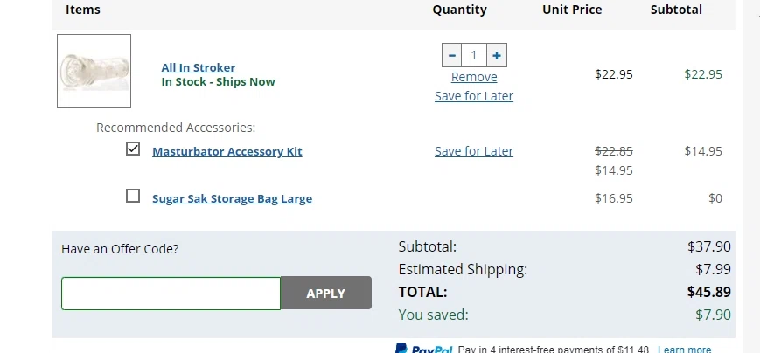Open the All In Stroker product link
Screen dimensions: 760x353
[x=199, y=67]
